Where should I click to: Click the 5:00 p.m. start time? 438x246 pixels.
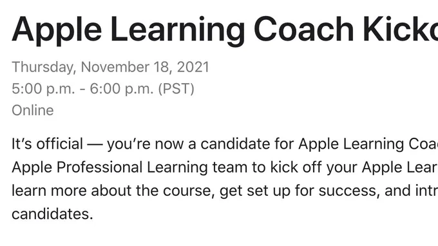(x=43, y=89)
